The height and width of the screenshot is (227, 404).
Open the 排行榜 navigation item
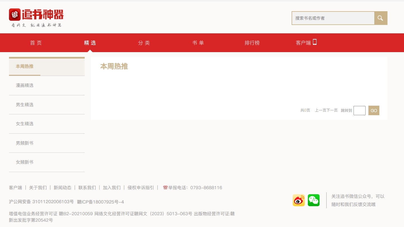pyautogui.click(x=252, y=43)
